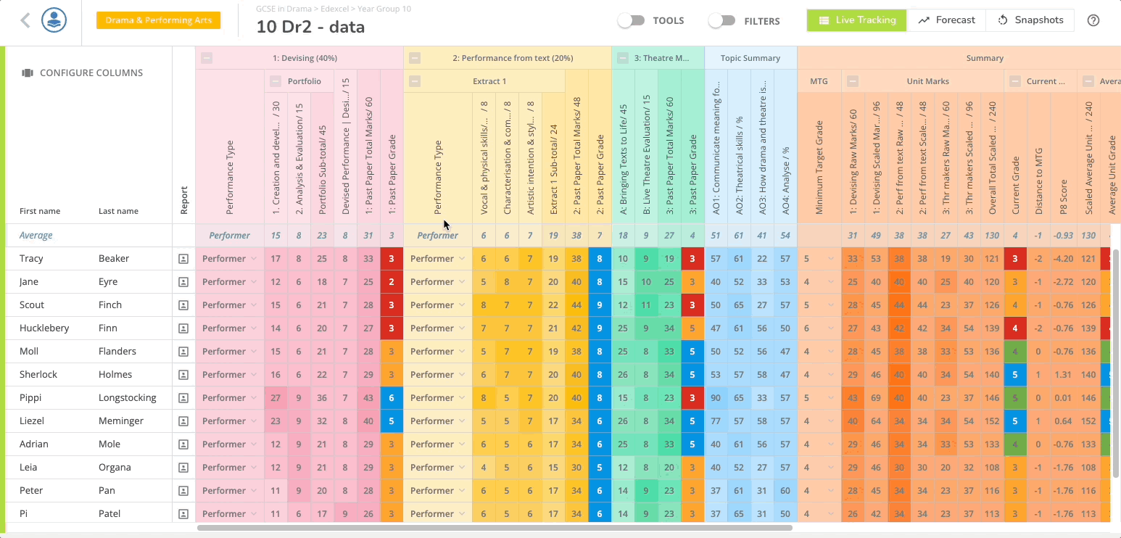The image size is (1121, 538).
Task: Open Jane Eyre's Devising Performer dropdown
Action: [x=254, y=282]
